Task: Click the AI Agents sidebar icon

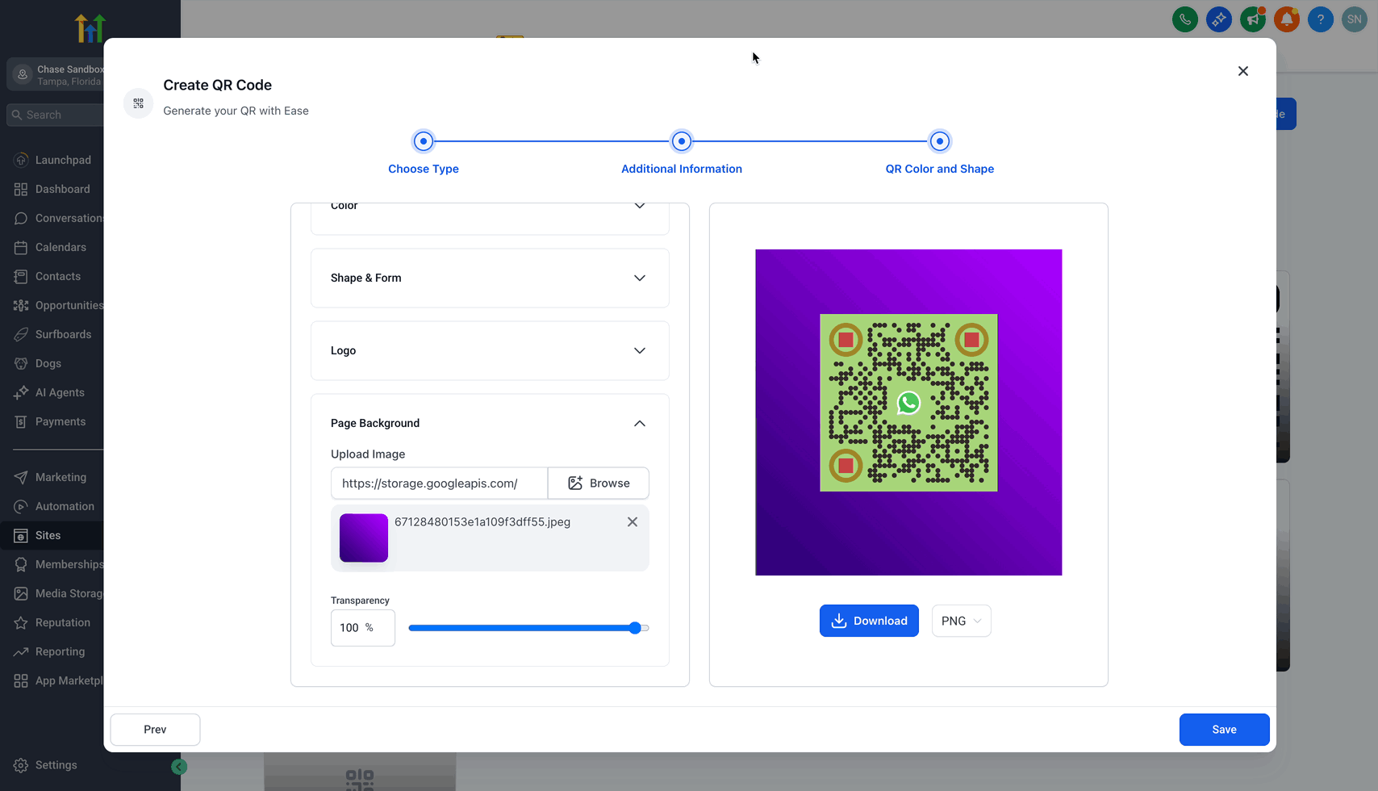Action: (21, 392)
